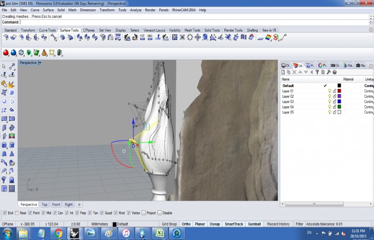Switch to the Curve Tools toolbar tab
This screenshot has height=240, width=374.
(x=47, y=30)
